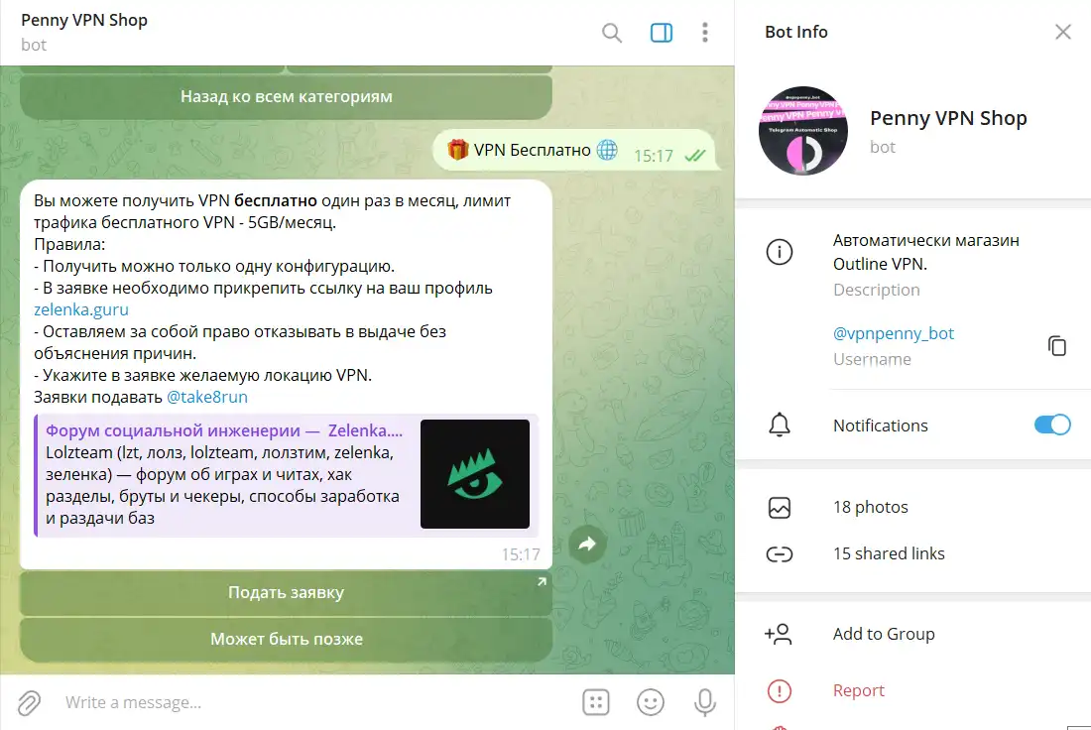This screenshot has height=730, width=1091.
Task: Toggle the side panel icon in the header
Action: pos(661,33)
